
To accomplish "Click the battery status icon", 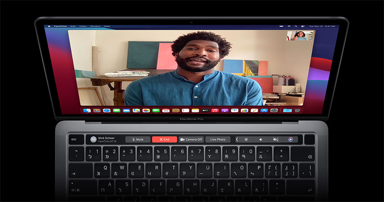I will [x=281, y=26].
